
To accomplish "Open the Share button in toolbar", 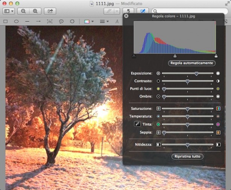I will point(50,11).
